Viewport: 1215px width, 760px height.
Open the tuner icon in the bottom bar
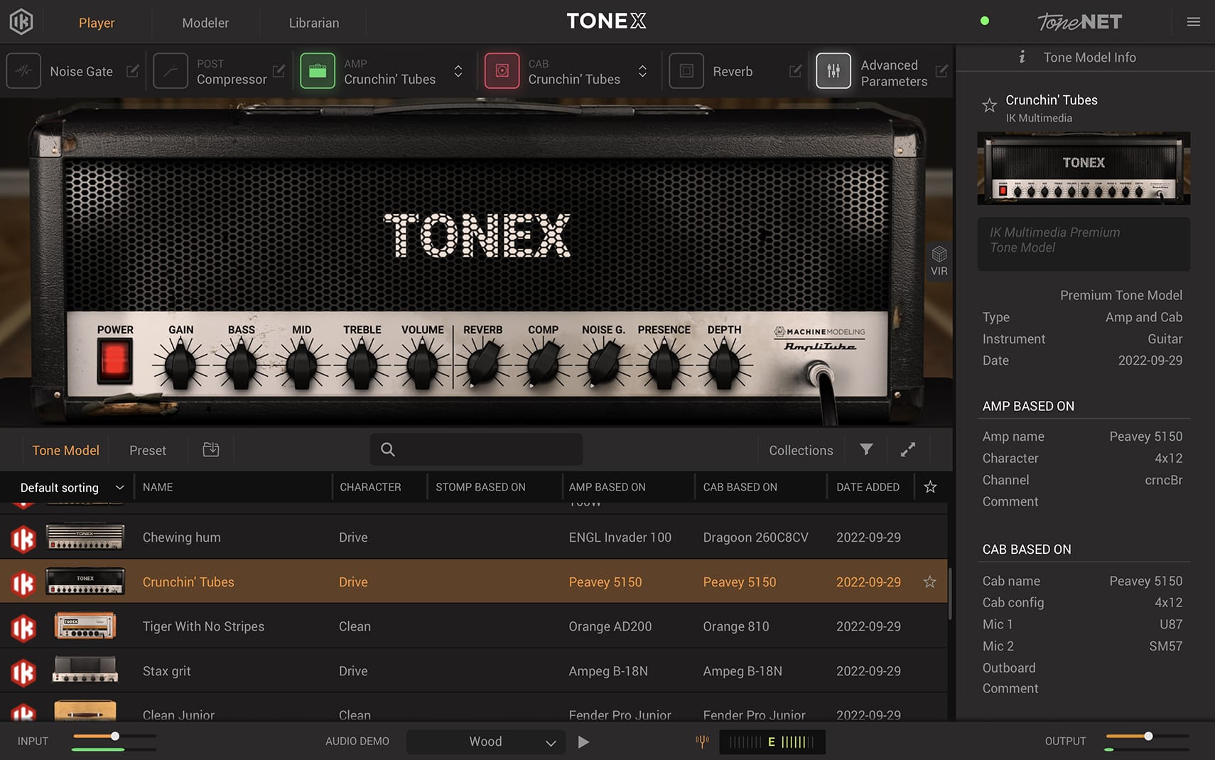click(x=702, y=741)
